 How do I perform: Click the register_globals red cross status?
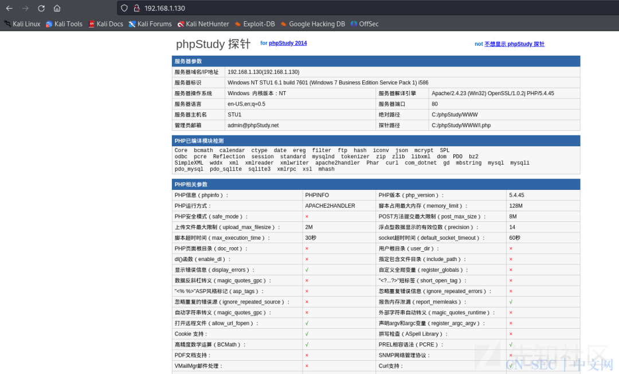click(511, 270)
